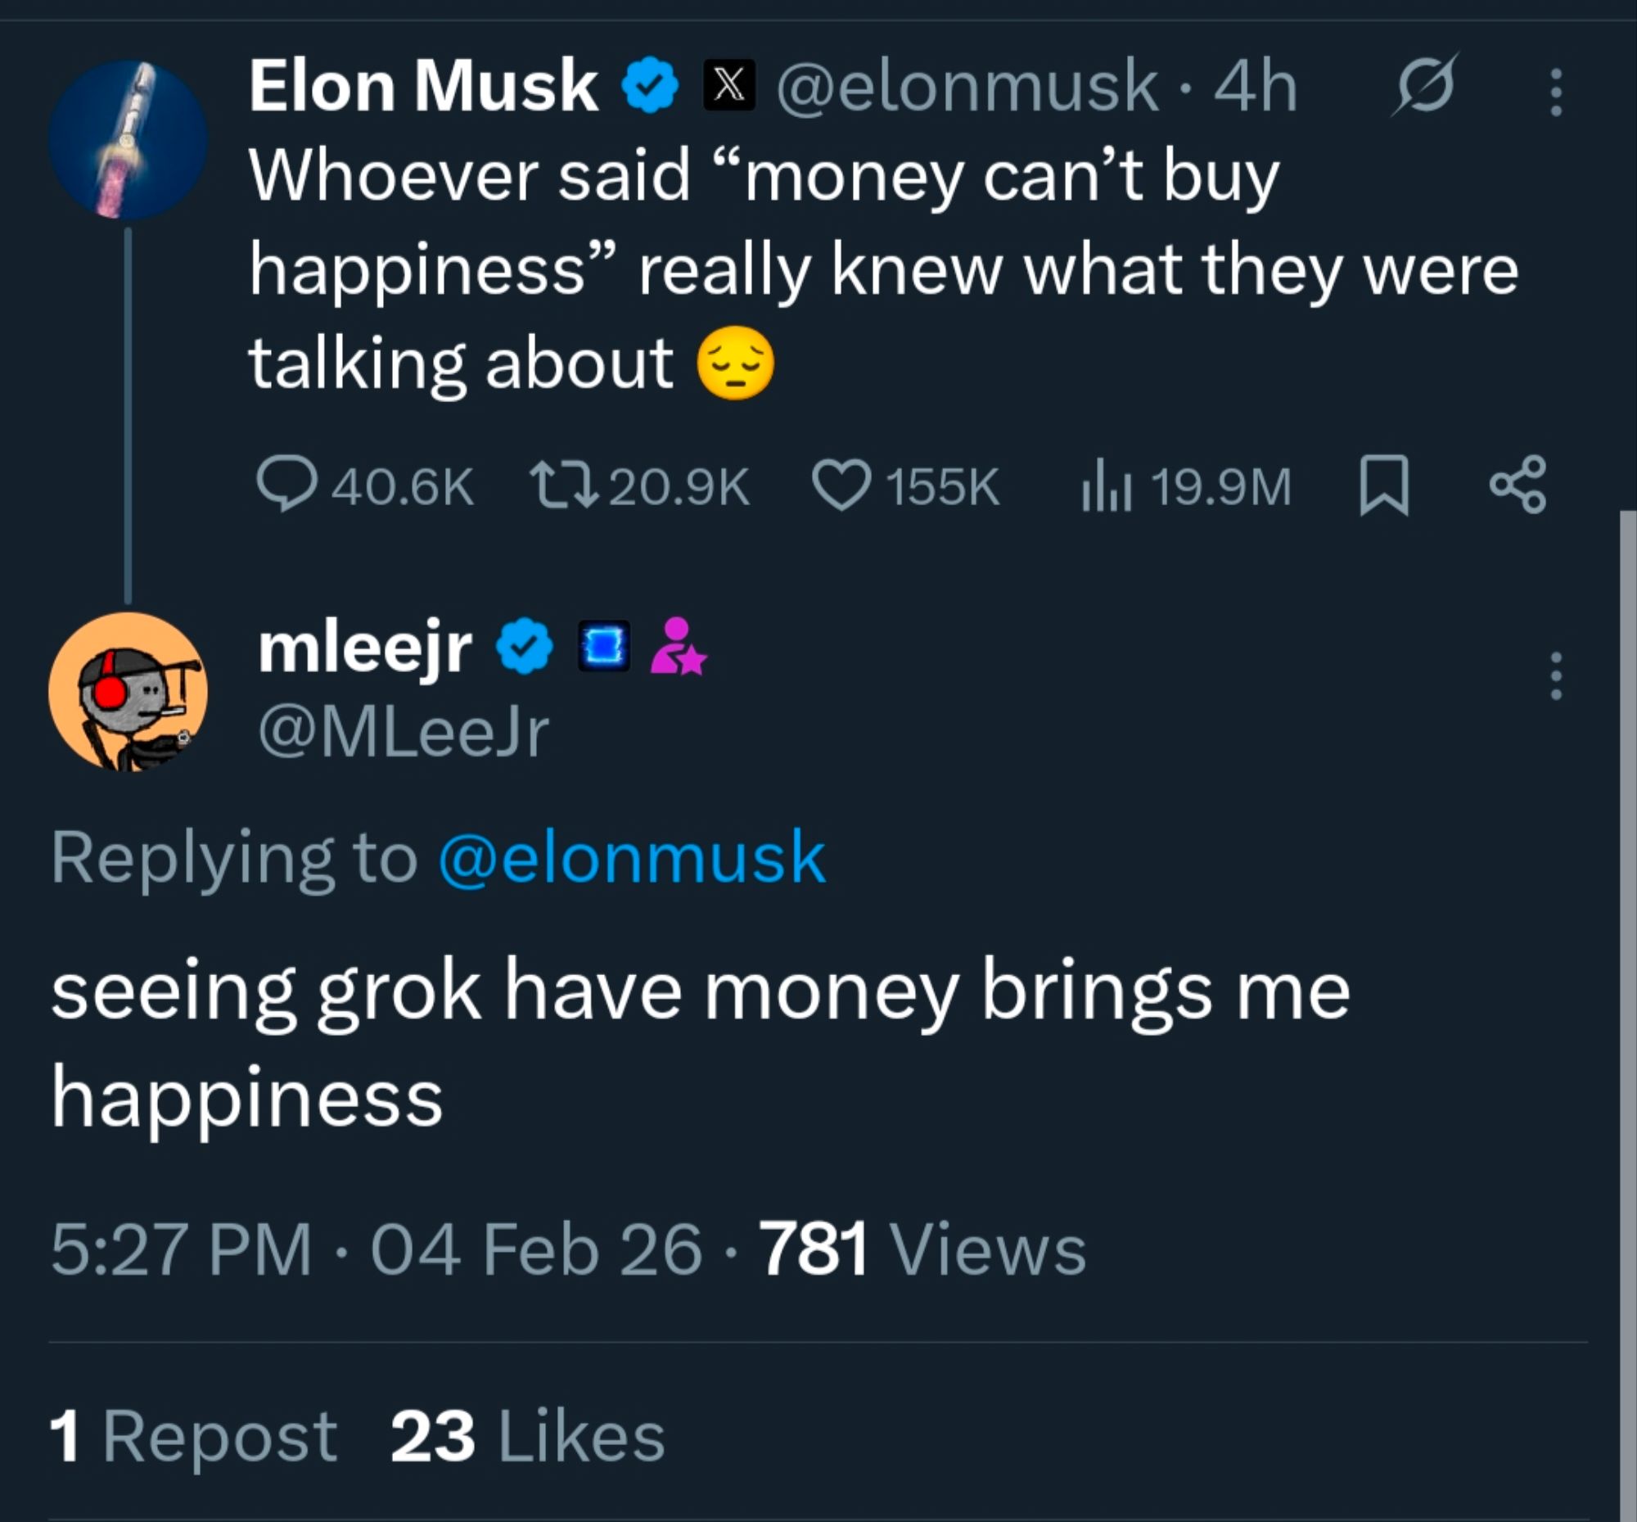
Task: Click the X affiliation badge beside Elon Musk
Action: [x=728, y=87]
